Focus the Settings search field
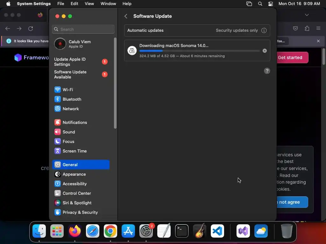The height and width of the screenshot is (244, 326). click(x=83, y=29)
